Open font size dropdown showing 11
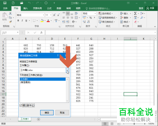Image resolution: width=158 pixels, height=126 pixels. pyautogui.click(x=51, y=15)
